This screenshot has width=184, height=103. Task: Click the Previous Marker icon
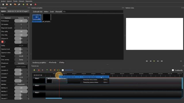(x=51, y=70)
